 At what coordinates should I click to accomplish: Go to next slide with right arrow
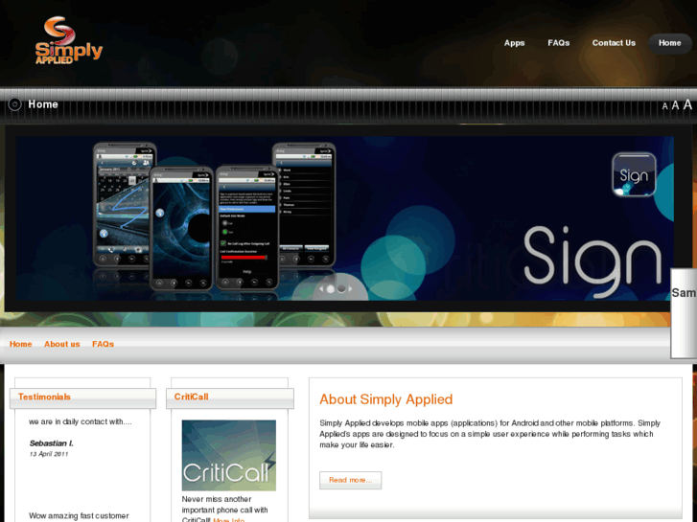click(x=350, y=288)
